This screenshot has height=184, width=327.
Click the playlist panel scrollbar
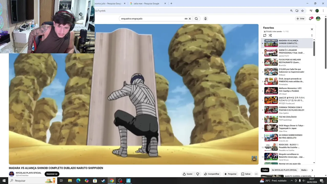click(314, 49)
